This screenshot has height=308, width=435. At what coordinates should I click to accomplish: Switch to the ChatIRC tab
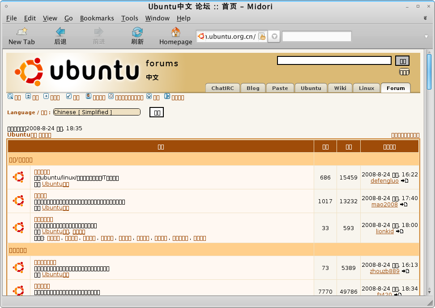click(x=222, y=88)
